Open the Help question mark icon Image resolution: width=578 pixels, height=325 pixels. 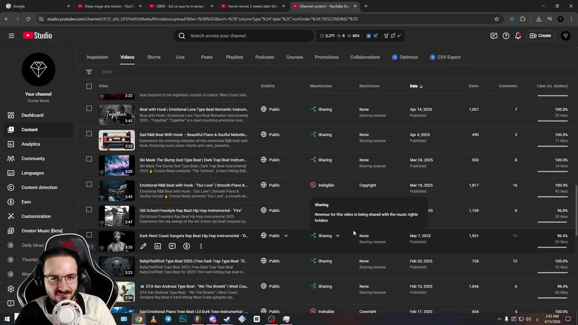point(506,36)
